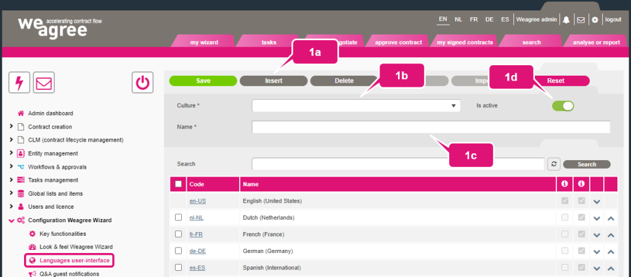Click the green Save button
The width and height of the screenshot is (631, 277).
click(203, 81)
